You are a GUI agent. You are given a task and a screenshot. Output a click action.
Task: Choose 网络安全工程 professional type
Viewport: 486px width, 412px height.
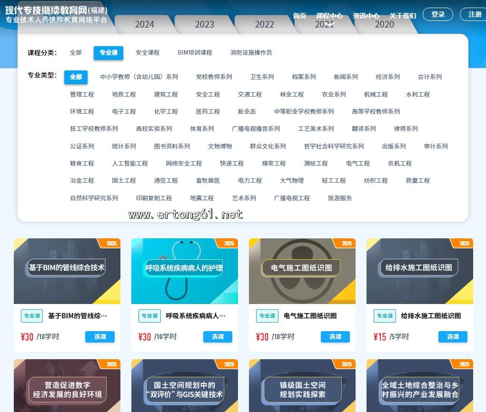(184, 164)
